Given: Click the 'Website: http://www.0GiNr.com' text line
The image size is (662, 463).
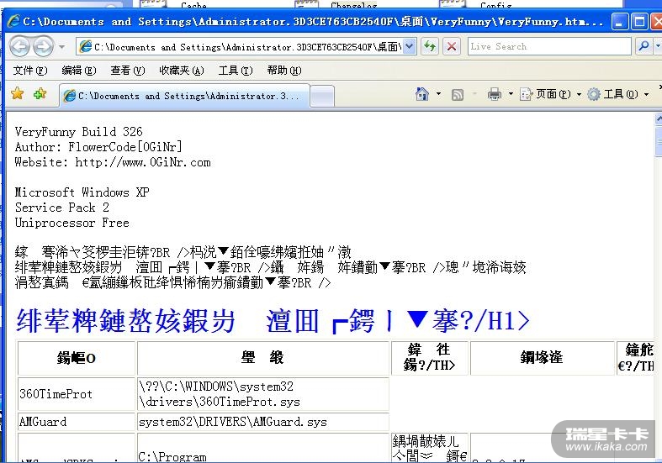Looking at the screenshot, I should pos(113,162).
